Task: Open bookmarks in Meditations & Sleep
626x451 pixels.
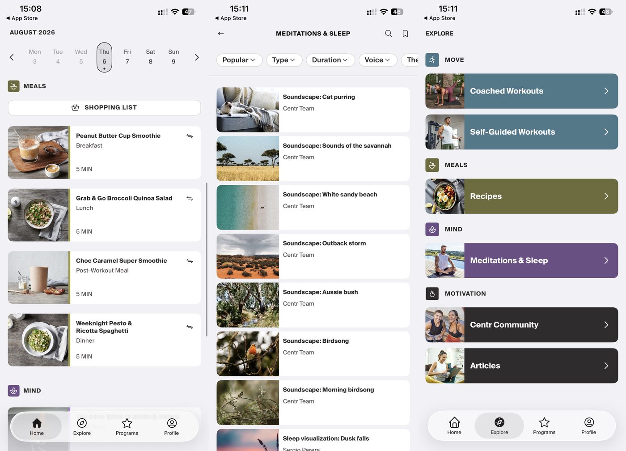Action: pyautogui.click(x=405, y=34)
